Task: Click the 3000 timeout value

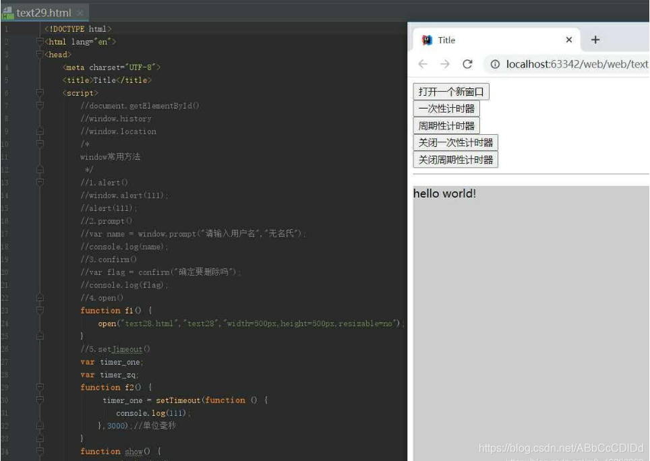Action: pyautogui.click(x=116, y=426)
